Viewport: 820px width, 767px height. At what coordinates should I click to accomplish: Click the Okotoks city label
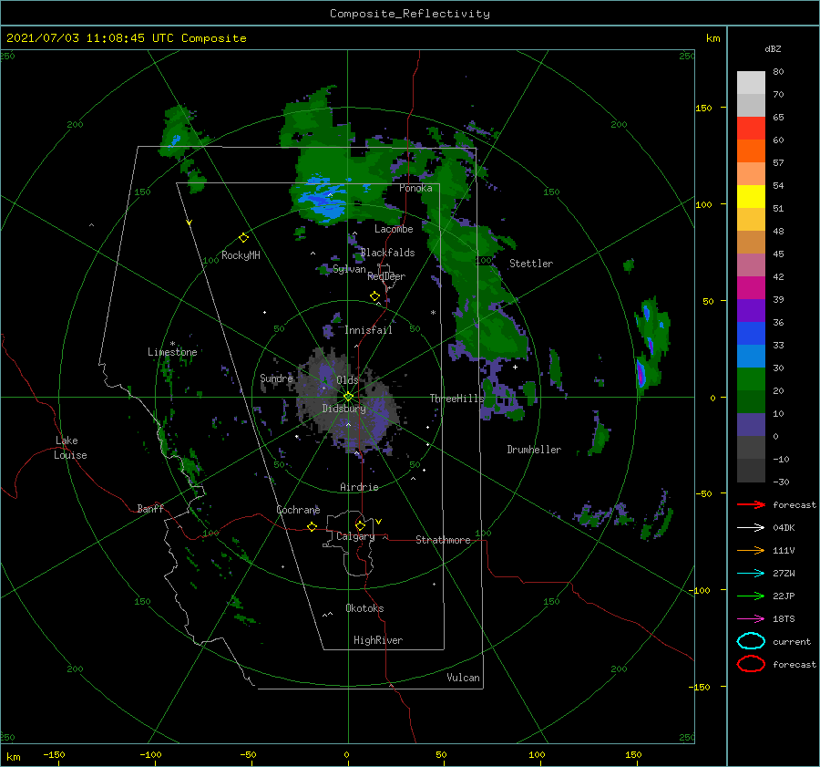point(364,608)
